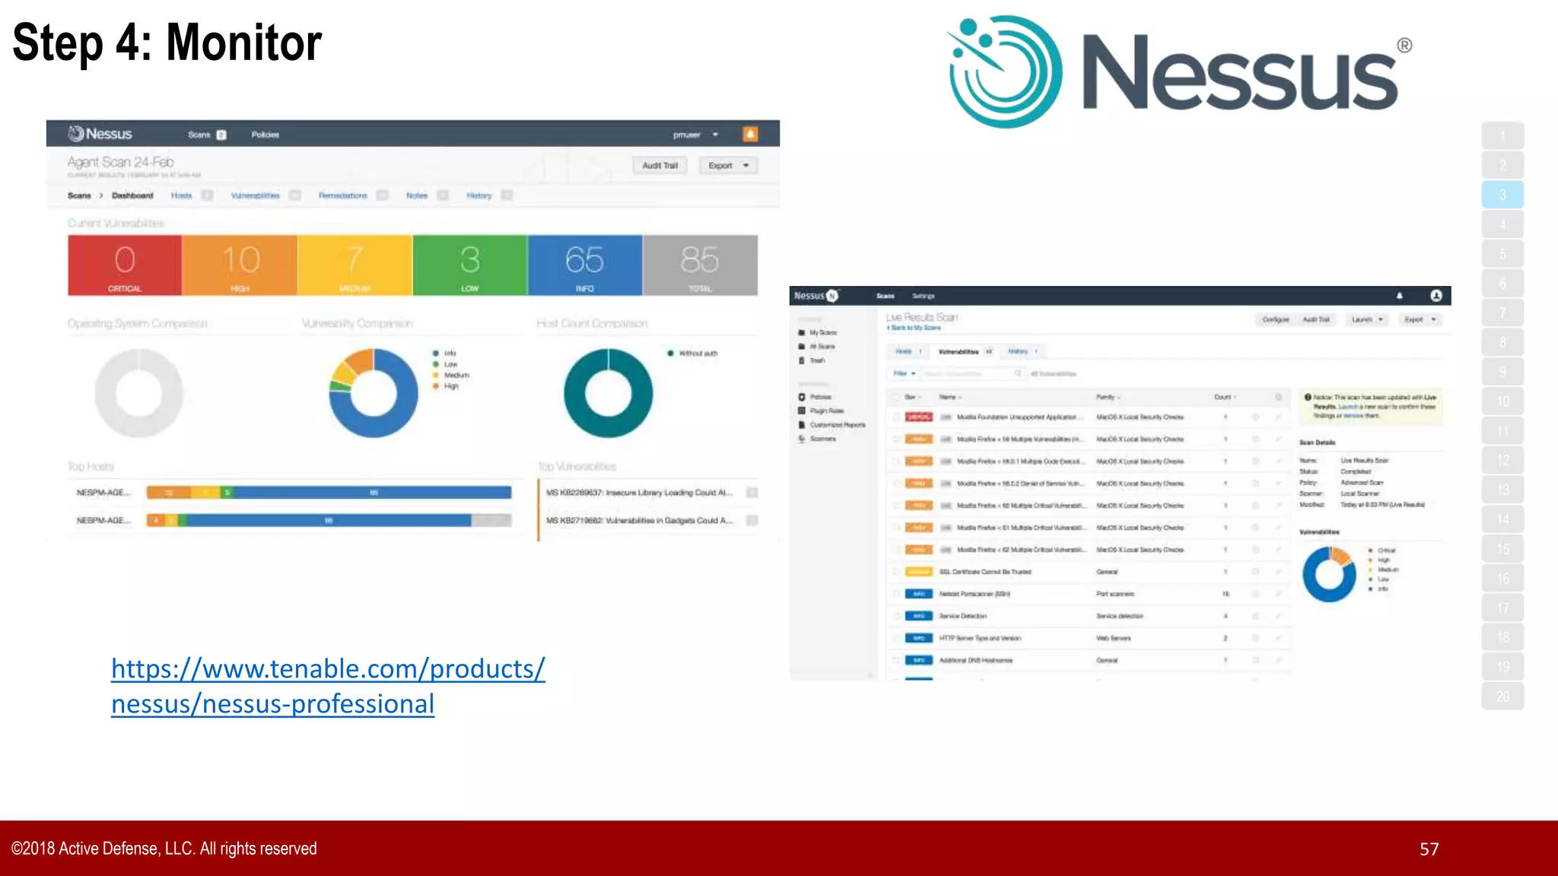Switch to History tab in Live Results Scan
This screenshot has width=1558, height=876.
pyautogui.click(x=1018, y=351)
